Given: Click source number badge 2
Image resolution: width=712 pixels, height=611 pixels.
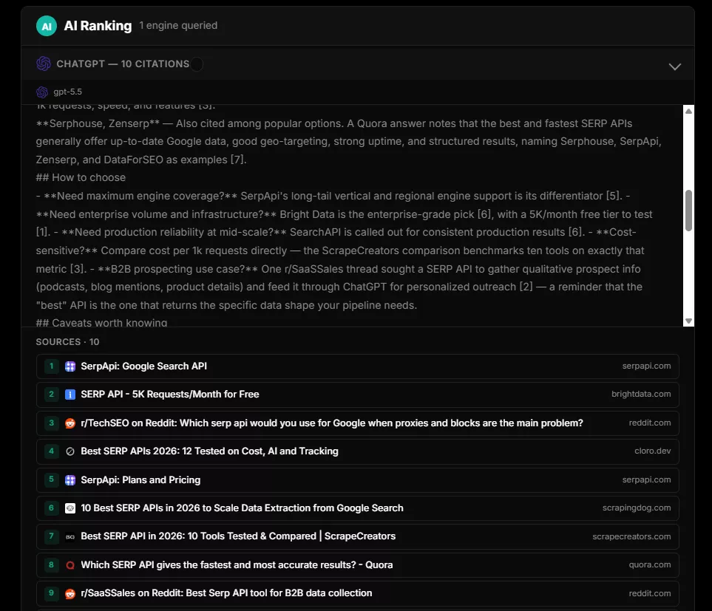Looking at the screenshot, I should [x=51, y=395].
